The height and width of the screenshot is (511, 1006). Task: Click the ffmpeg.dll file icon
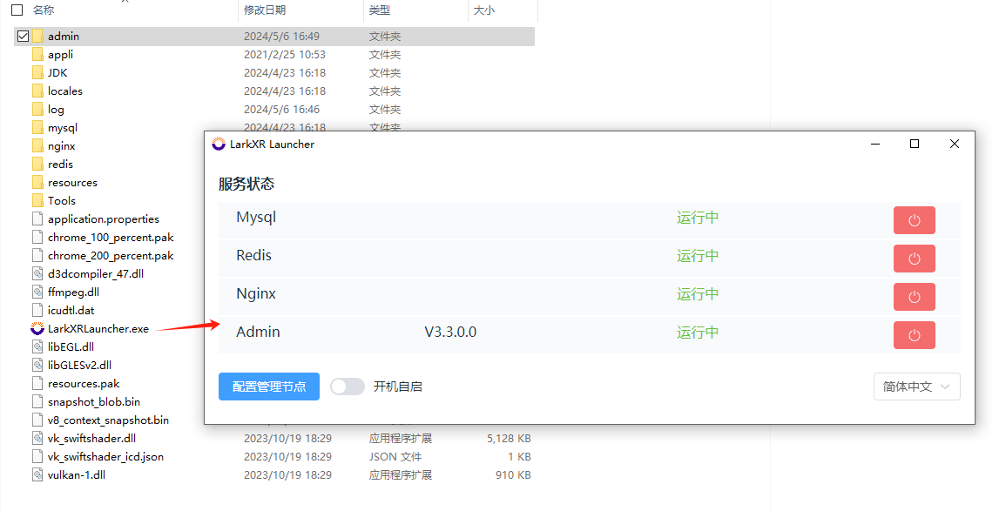tap(37, 292)
